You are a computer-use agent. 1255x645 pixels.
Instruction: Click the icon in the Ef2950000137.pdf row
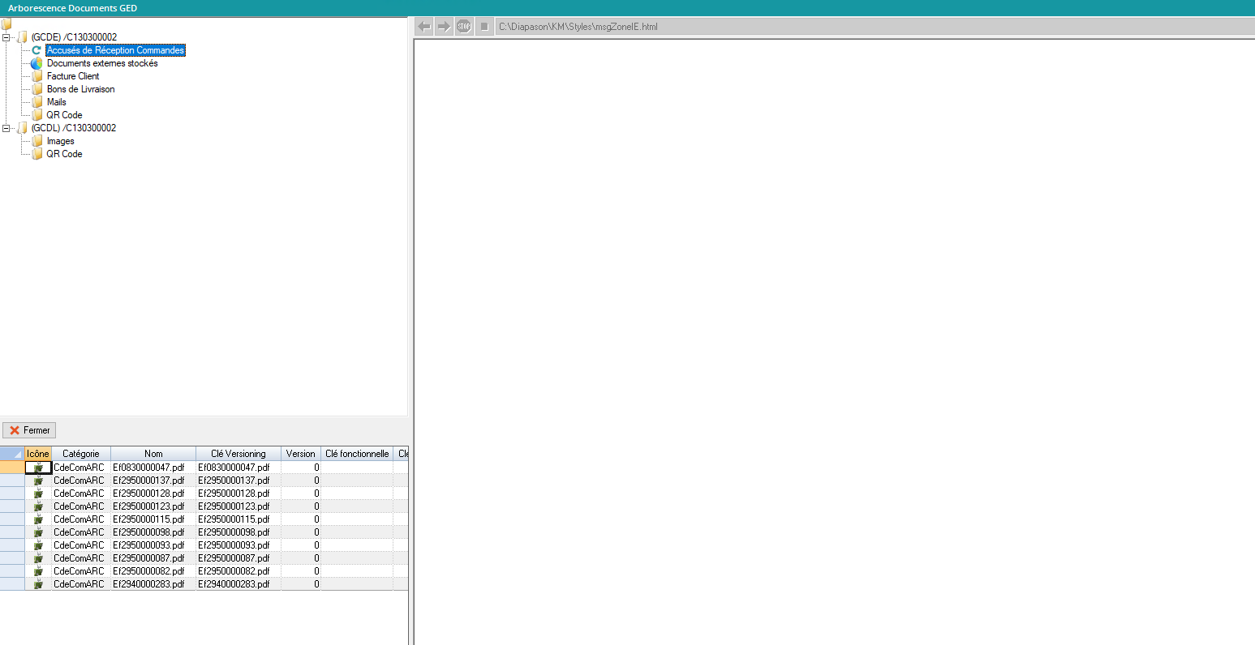click(38, 481)
